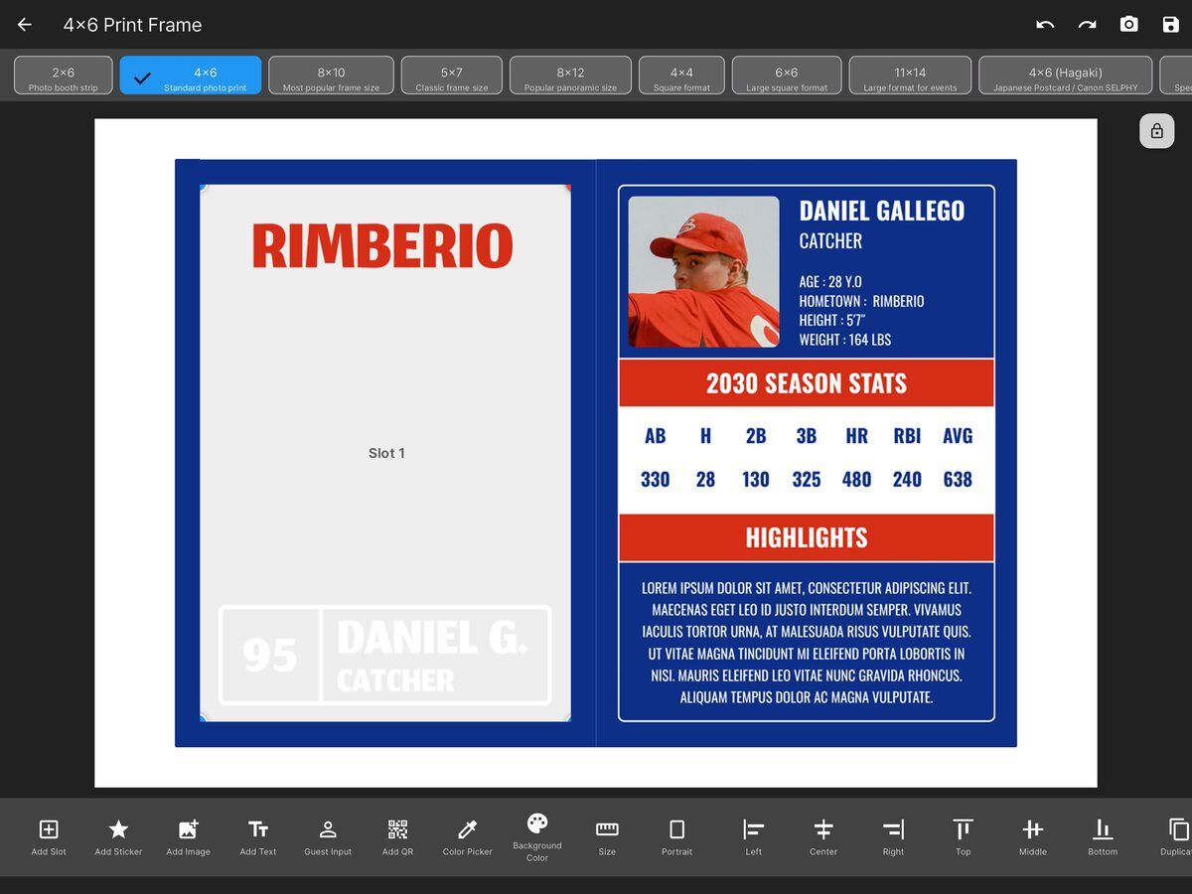Click the RIMBERIO red title text

(x=382, y=246)
